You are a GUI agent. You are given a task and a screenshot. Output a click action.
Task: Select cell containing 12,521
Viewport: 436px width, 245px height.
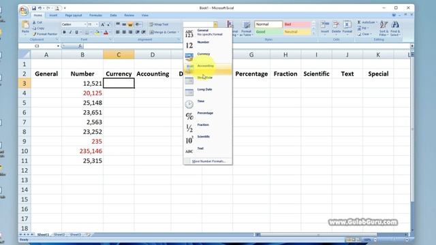click(x=82, y=83)
